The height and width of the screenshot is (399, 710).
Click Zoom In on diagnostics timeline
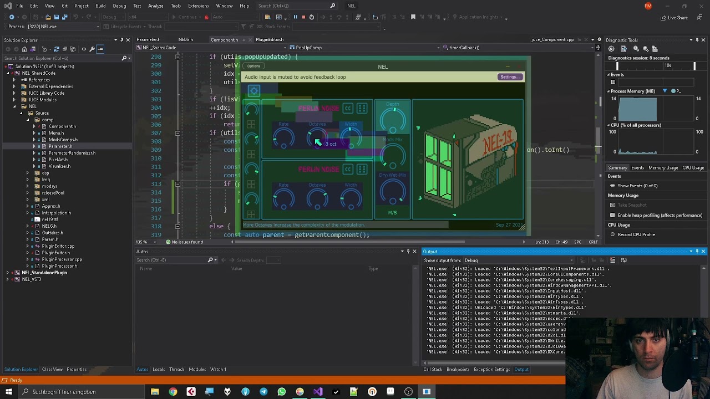point(636,49)
